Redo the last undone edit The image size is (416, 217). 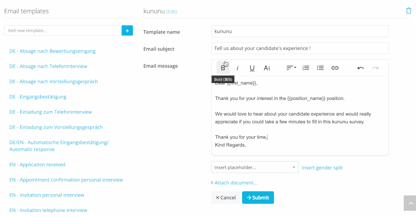(x=375, y=68)
